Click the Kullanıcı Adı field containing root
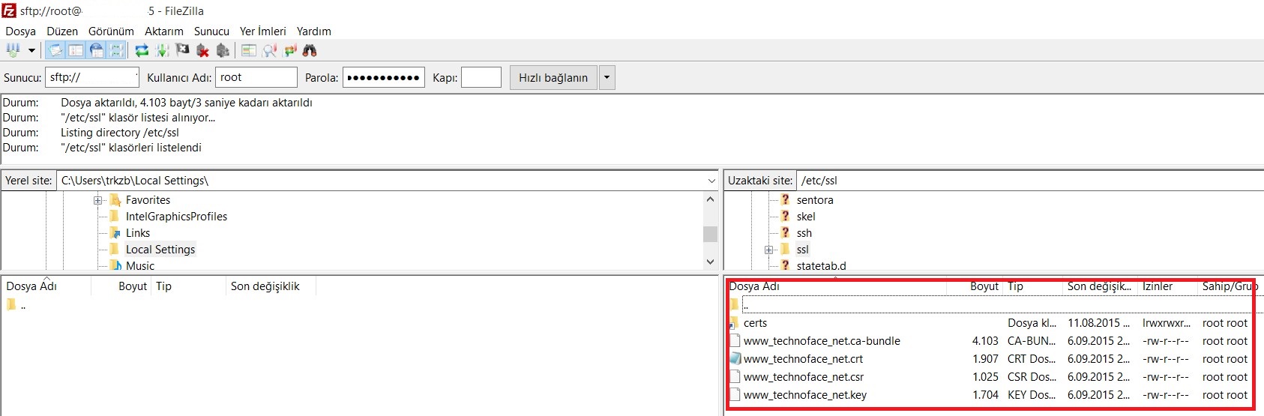The image size is (1264, 416). (256, 77)
